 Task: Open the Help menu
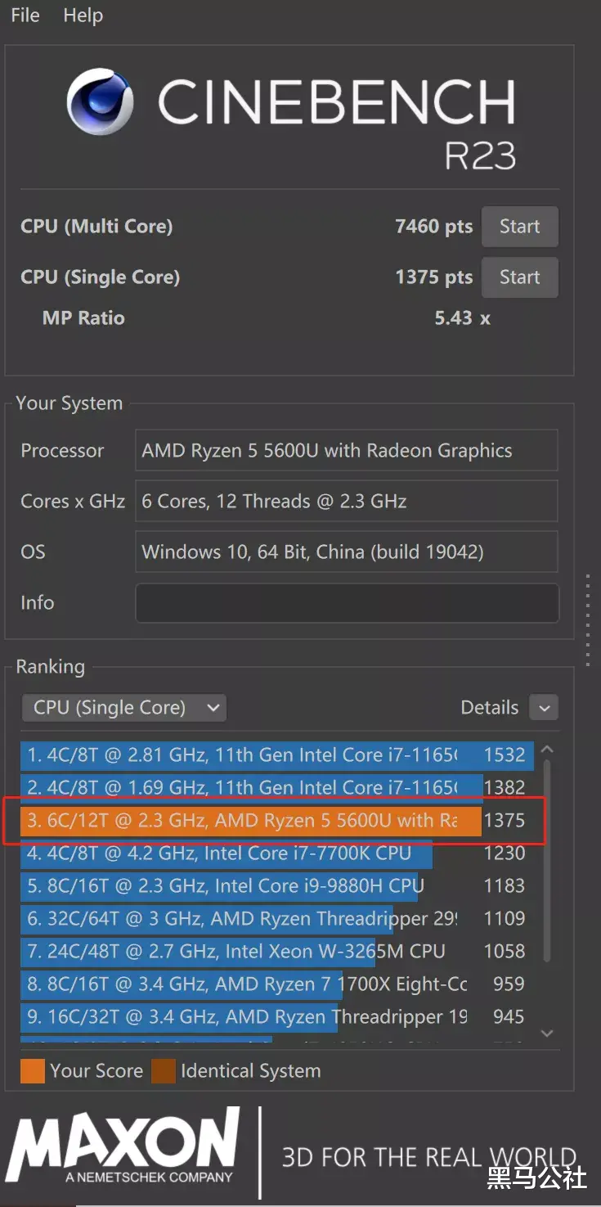point(83,16)
